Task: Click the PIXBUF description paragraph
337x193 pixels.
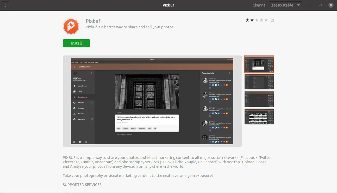Action: pyautogui.click(x=168, y=162)
